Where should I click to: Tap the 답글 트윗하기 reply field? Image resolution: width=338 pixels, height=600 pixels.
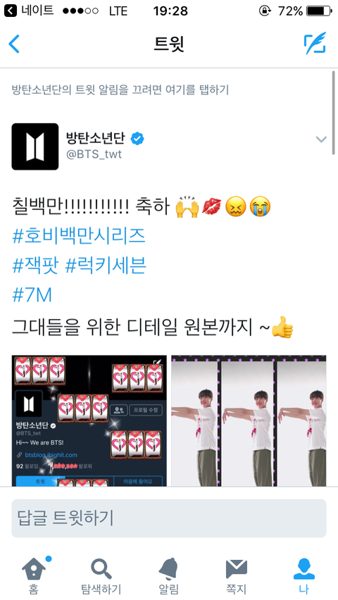point(169,518)
